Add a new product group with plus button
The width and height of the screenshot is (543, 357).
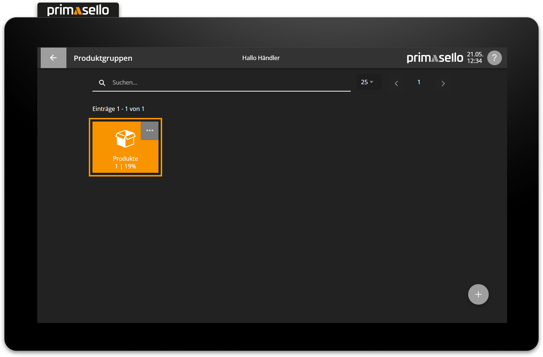pyautogui.click(x=478, y=294)
